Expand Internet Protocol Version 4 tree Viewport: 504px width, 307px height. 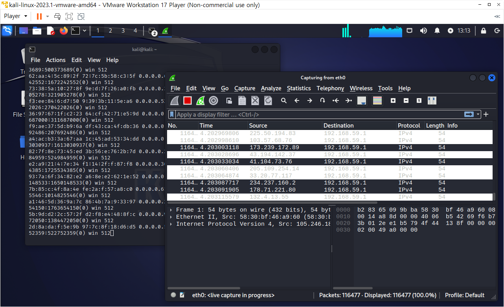click(x=171, y=224)
